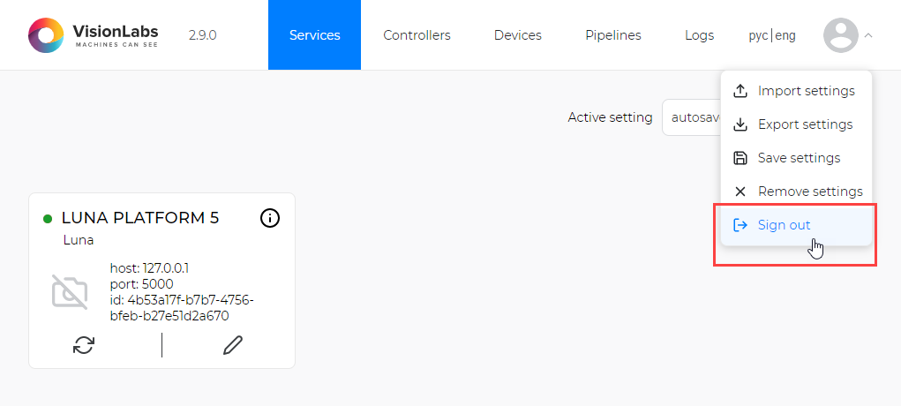Screen dimensions: 901x406
Task: Switch language to eng
Action: pos(786,35)
